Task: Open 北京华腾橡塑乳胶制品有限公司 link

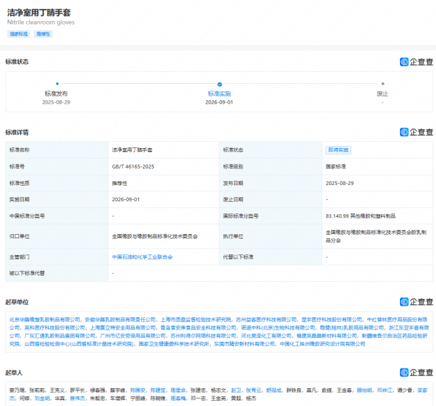Action: (x=45, y=319)
